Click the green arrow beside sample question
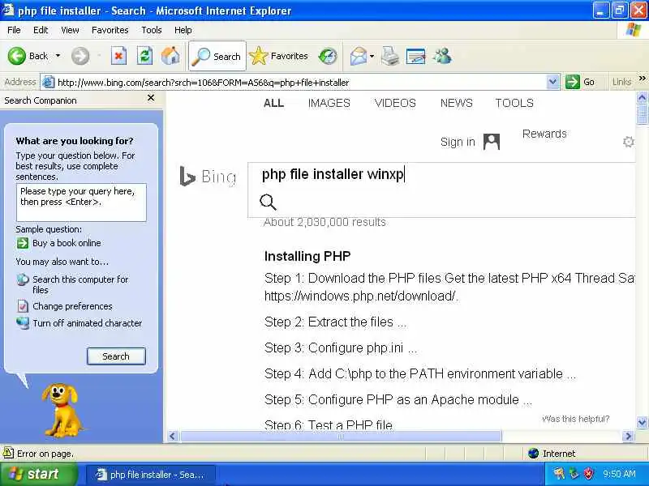Image resolution: width=649 pixels, height=486 pixels. point(23,243)
